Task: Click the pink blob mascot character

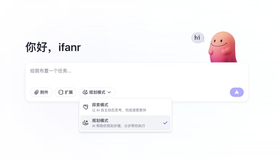Action: pyautogui.click(x=223, y=47)
